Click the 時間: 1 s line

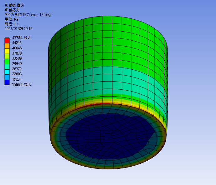(12, 24)
